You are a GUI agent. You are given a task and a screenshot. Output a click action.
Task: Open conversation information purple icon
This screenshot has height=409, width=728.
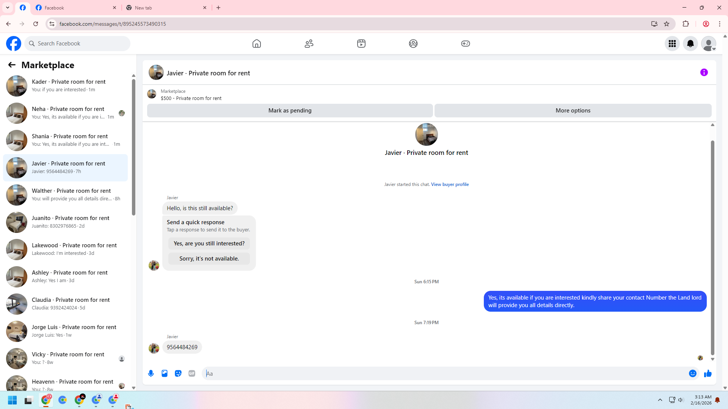coord(704,72)
